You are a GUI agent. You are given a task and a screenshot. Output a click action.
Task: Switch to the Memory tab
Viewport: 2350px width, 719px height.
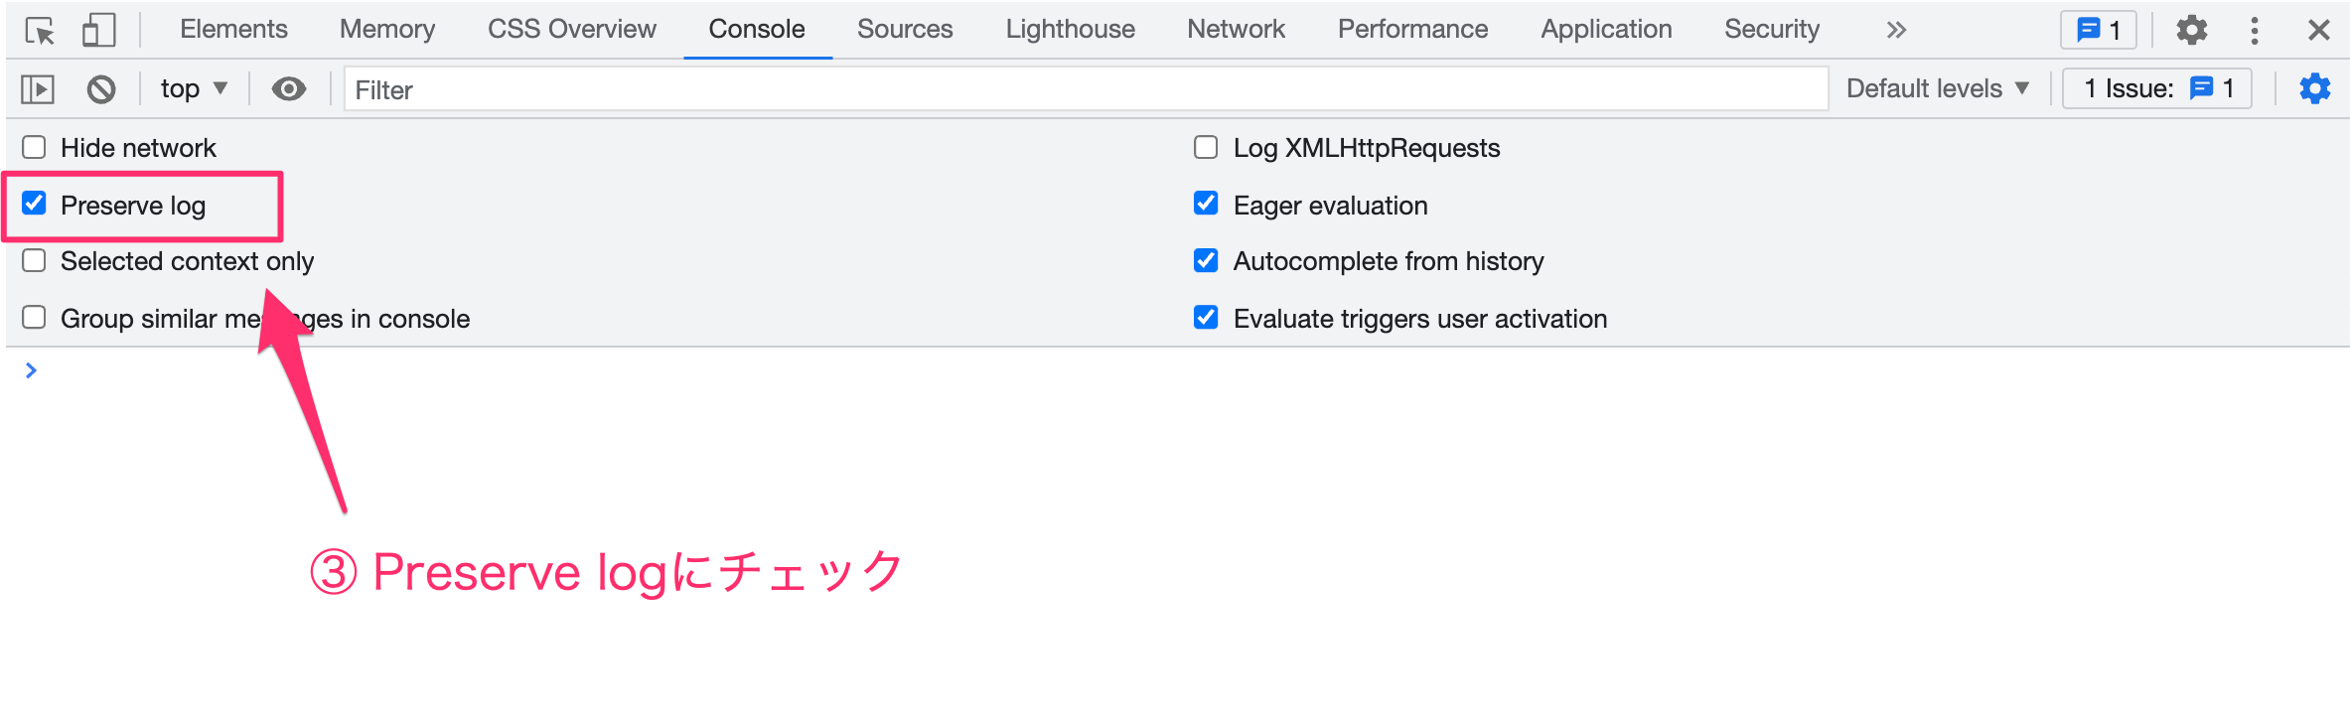click(387, 29)
